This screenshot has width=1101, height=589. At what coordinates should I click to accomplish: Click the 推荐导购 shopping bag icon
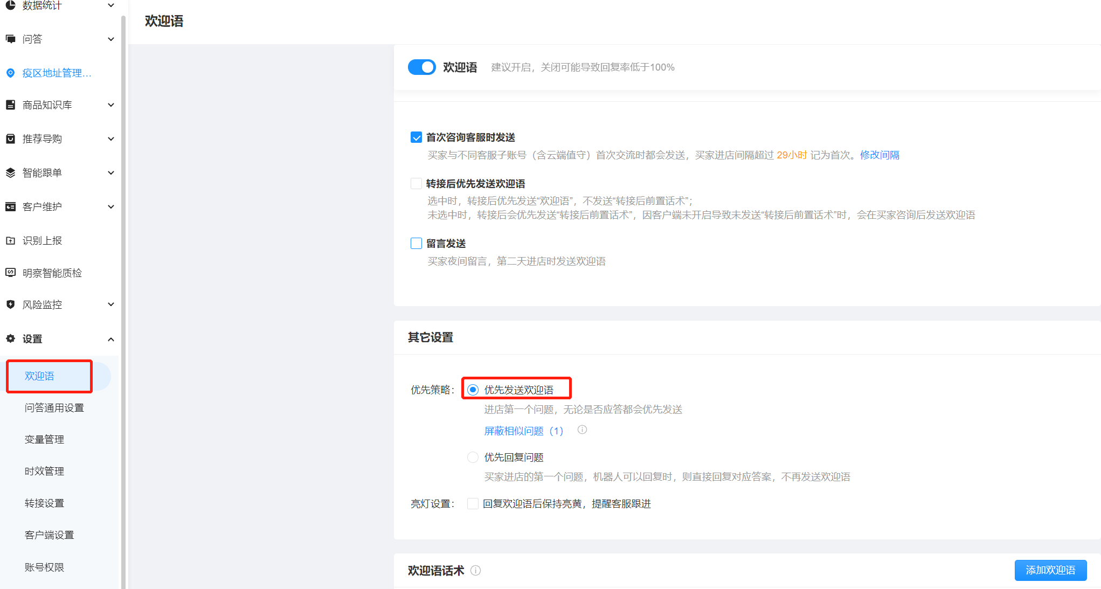(10, 139)
